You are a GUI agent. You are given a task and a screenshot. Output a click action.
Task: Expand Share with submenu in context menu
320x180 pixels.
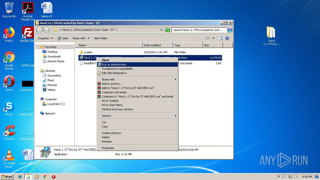(x=137, y=79)
